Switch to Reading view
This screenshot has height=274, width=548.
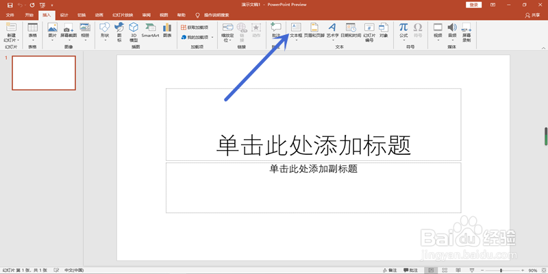(x=457, y=270)
